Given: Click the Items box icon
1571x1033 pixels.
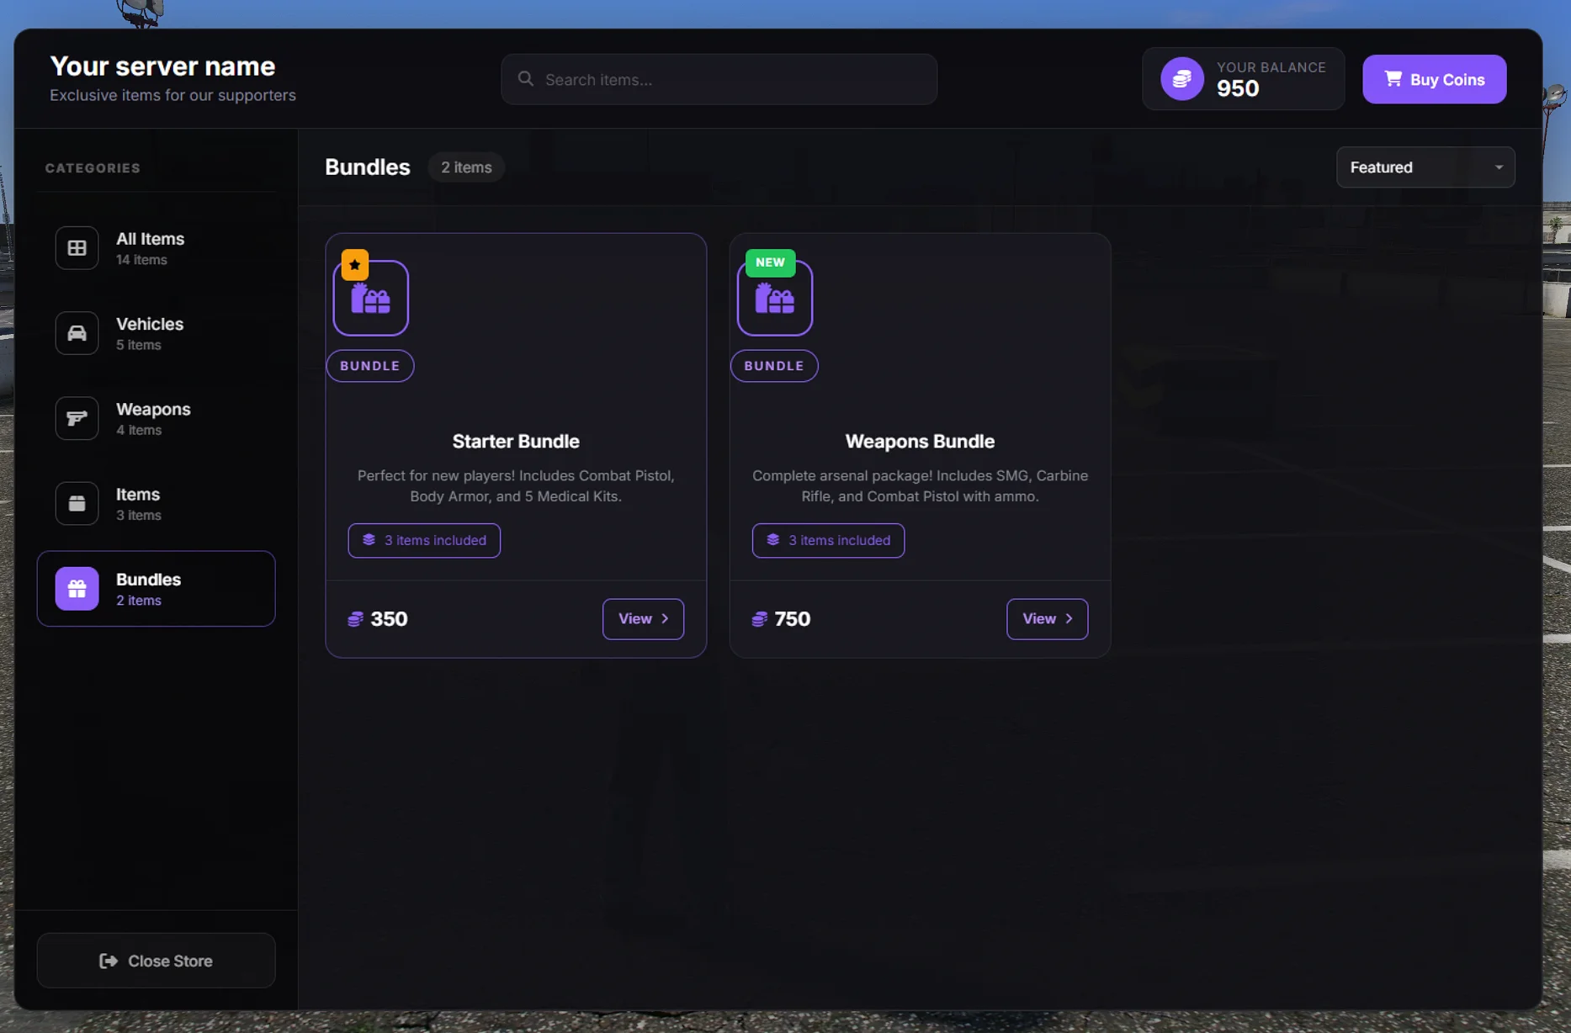Looking at the screenshot, I should point(77,503).
